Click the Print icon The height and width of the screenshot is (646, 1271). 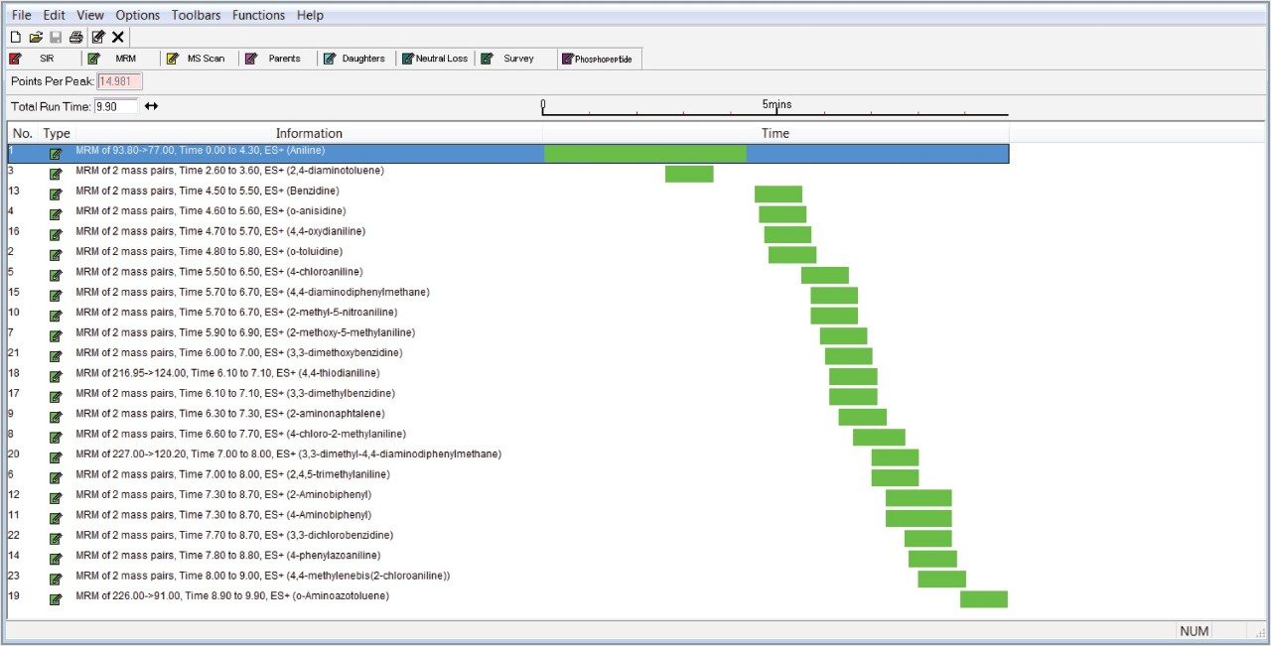coord(75,37)
